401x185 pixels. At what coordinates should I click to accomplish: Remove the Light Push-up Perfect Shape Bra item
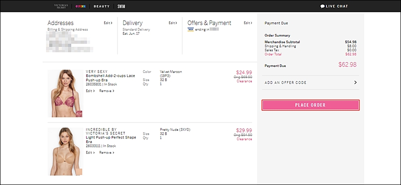pos(107,153)
